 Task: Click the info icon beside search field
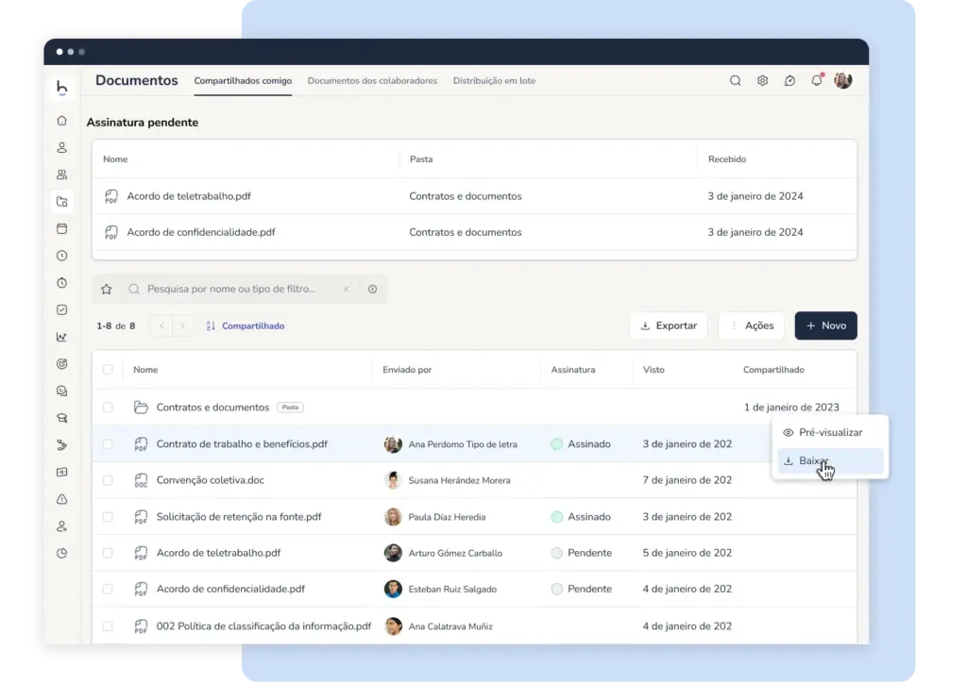click(372, 289)
